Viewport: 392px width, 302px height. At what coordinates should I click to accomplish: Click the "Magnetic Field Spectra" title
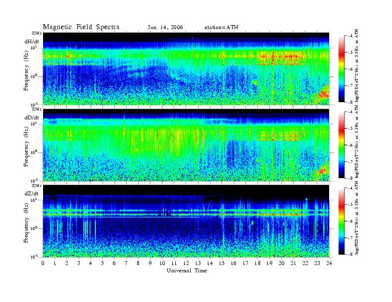pyautogui.click(x=81, y=27)
